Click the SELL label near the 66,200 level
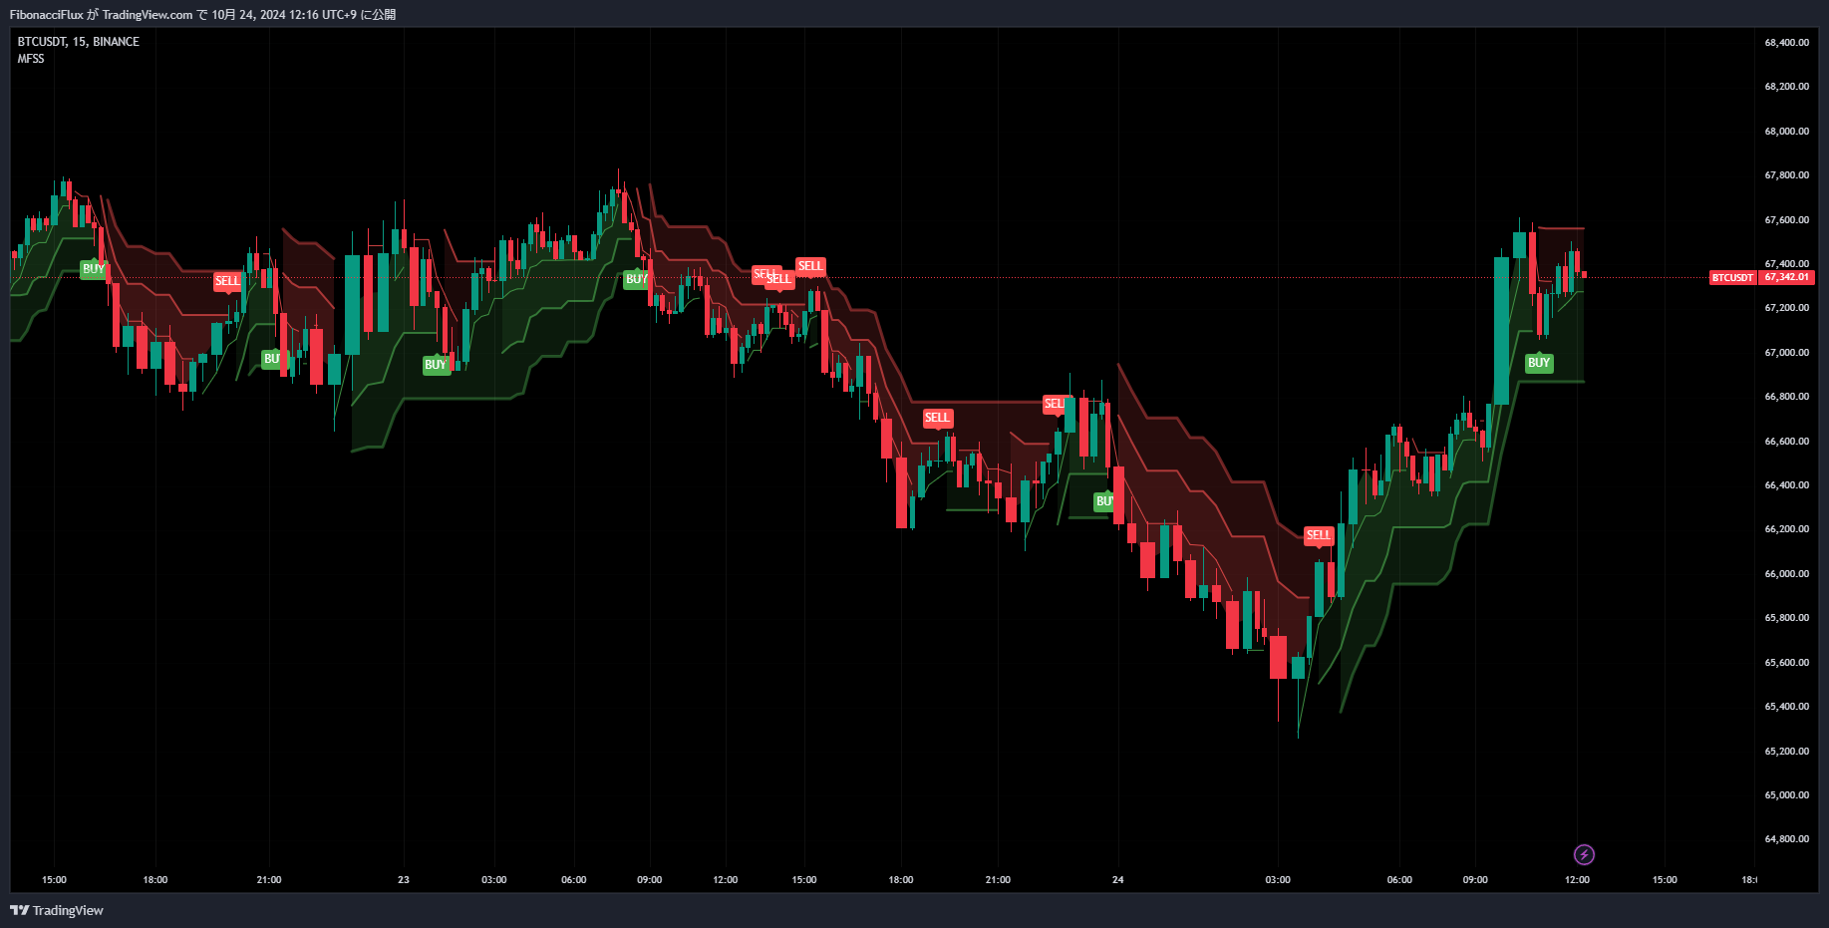Screen dimensions: 1829x928 tap(1319, 535)
